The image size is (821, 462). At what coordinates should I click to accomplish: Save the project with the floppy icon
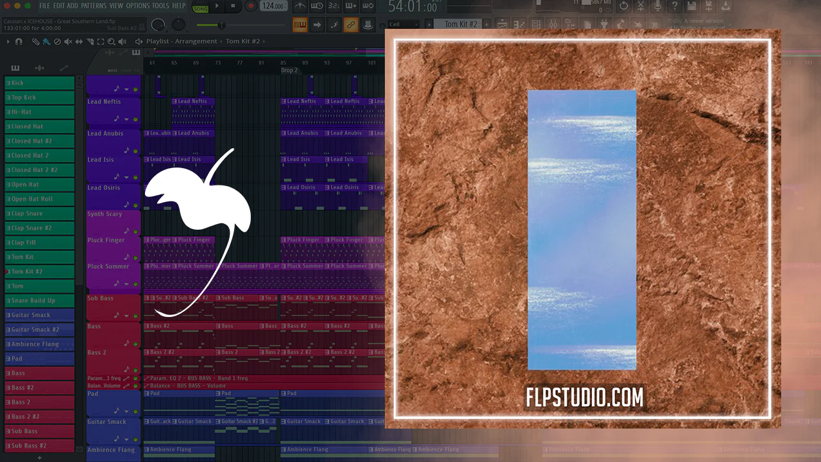pos(691,6)
